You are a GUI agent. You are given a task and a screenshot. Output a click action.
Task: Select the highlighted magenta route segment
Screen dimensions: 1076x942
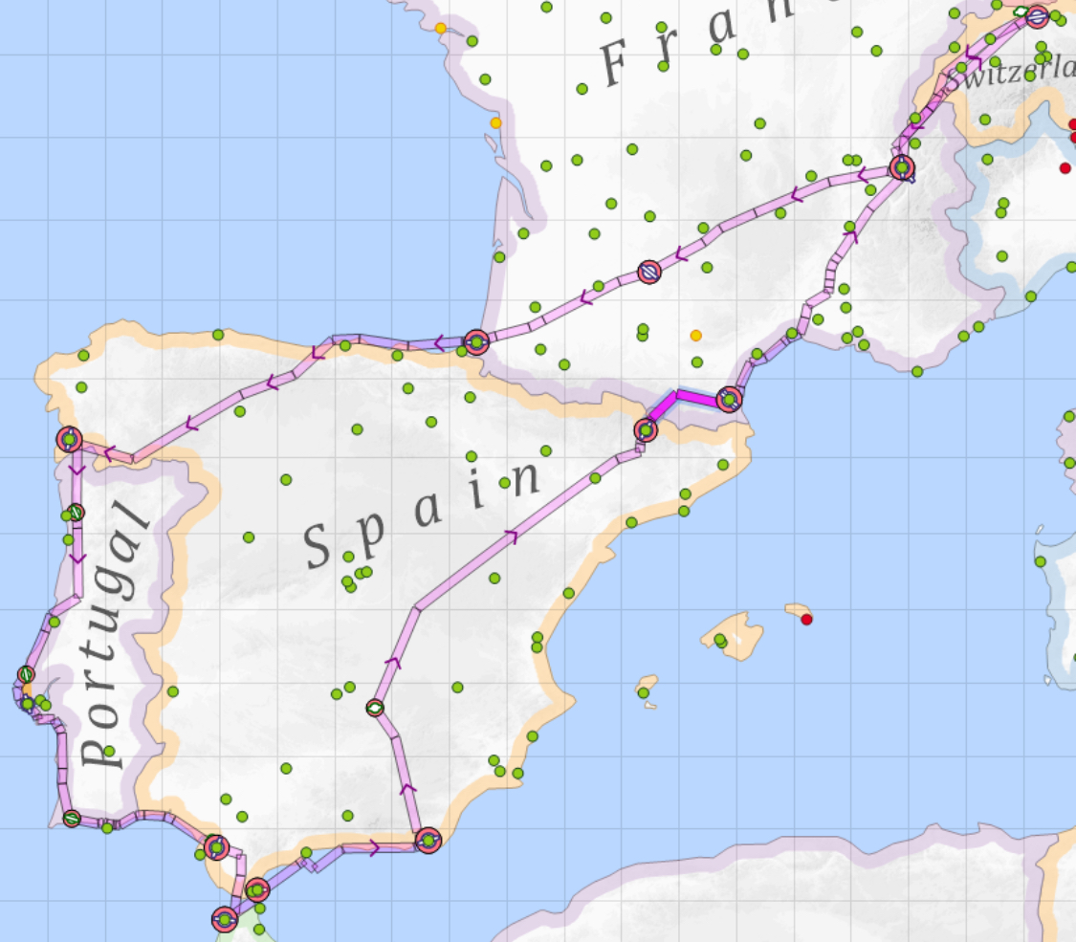(700, 395)
